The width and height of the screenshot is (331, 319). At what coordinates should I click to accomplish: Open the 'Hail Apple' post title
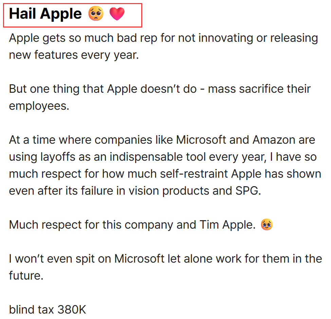67,14
